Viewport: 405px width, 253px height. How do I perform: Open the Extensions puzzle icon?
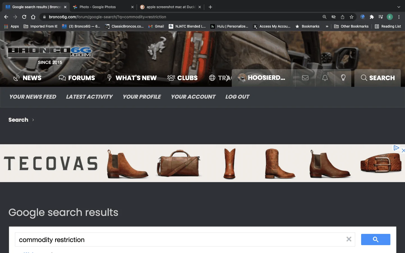pyautogui.click(x=372, y=17)
